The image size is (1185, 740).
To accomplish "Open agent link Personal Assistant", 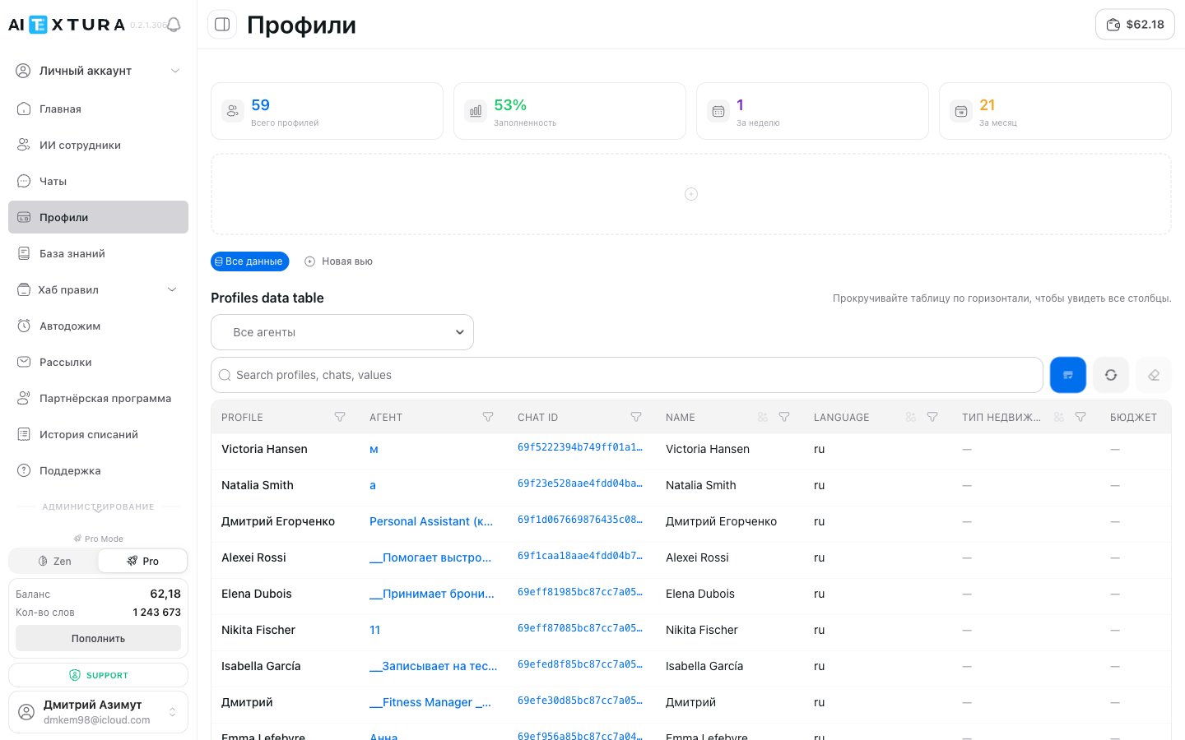I will 431,521.
